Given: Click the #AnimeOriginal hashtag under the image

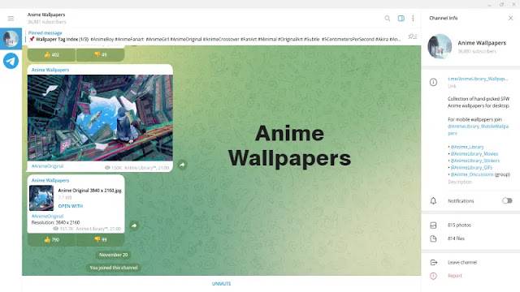Looking at the screenshot, I should (47, 165).
